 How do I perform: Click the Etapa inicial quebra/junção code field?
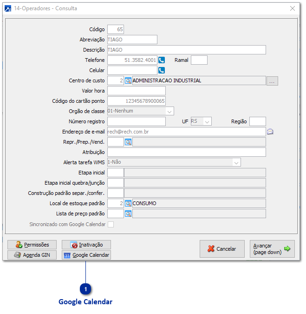[116, 183]
